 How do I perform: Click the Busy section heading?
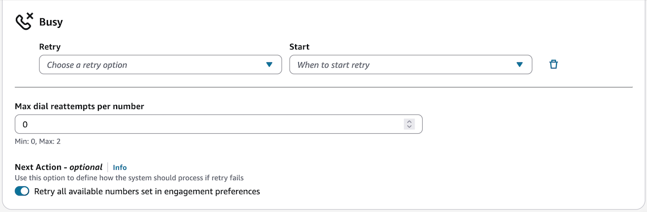coord(51,23)
